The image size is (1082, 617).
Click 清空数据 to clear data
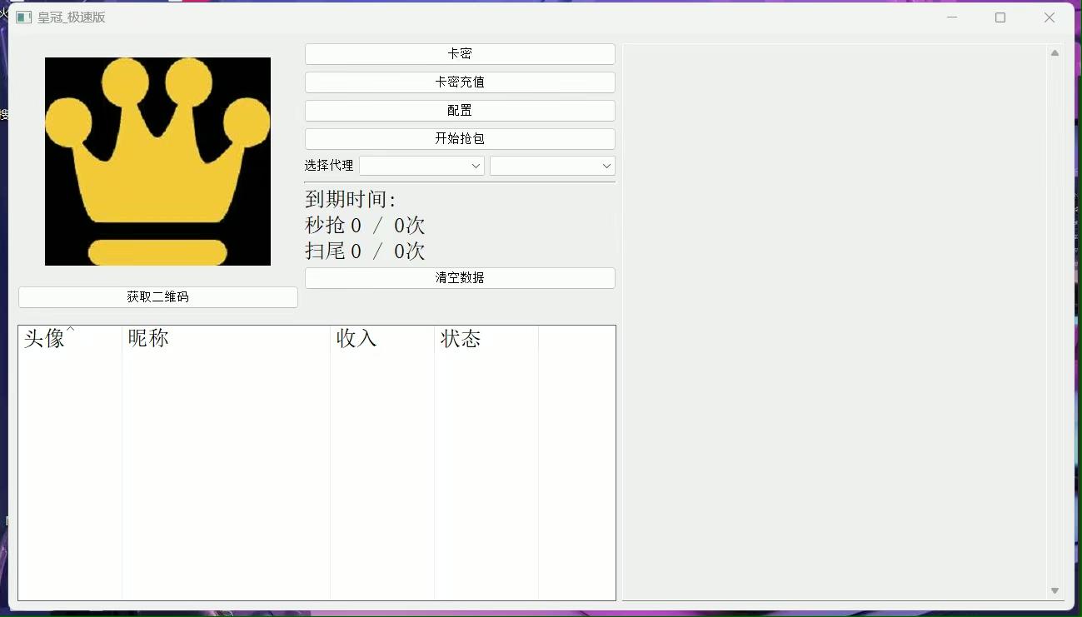click(x=460, y=277)
